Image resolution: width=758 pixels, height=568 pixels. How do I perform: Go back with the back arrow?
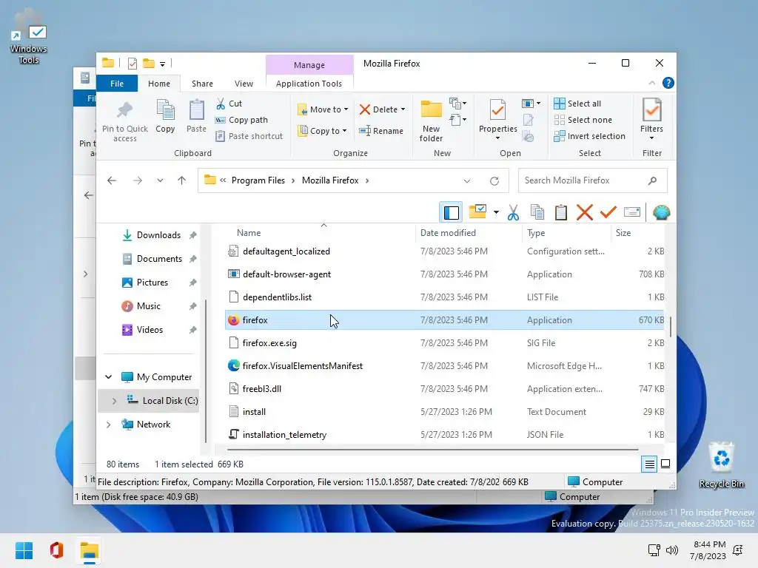(112, 180)
